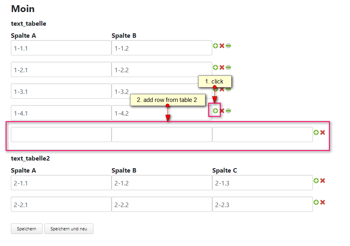
Task: Click minus icon in row 1-4.2
Action: 228,110
